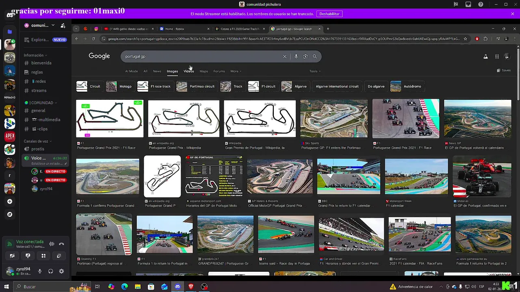This screenshot has width=520, height=292.
Task: Collapse the Canales de voz category
Action: (x=37, y=141)
